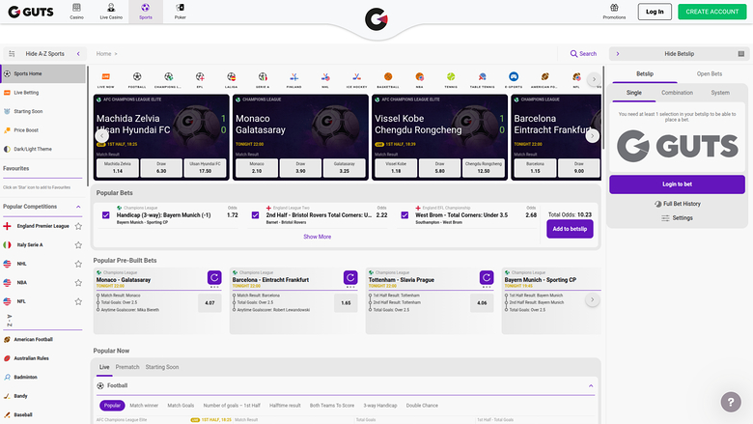Select the Combination betslip tab
753x424 pixels.
point(676,93)
